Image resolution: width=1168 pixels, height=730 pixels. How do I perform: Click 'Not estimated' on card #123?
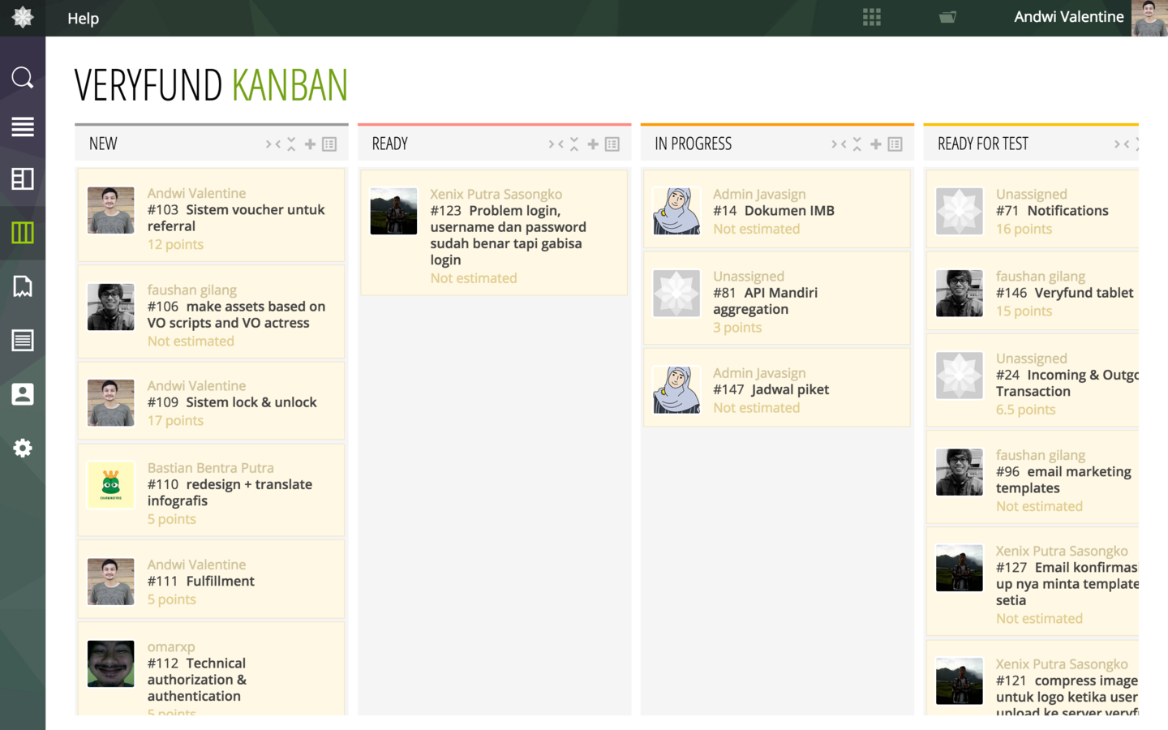[474, 278]
